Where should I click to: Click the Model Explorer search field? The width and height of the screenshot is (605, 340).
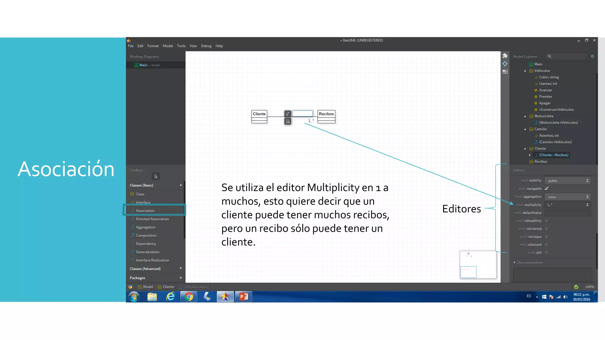[x=567, y=56]
